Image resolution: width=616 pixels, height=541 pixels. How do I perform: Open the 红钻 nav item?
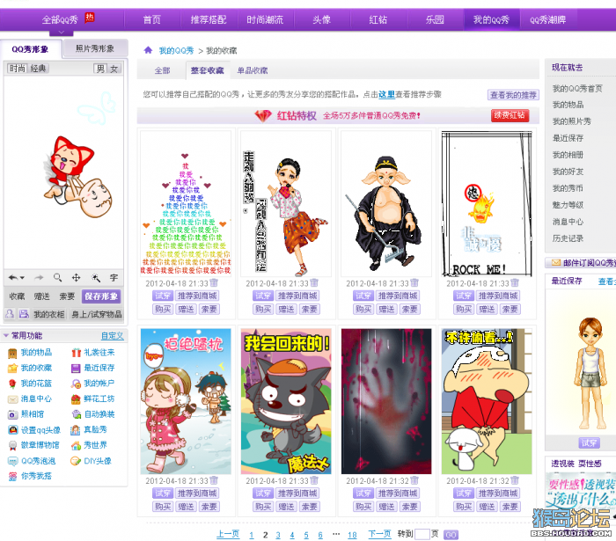pyautogui.click(x=378, y=19)
